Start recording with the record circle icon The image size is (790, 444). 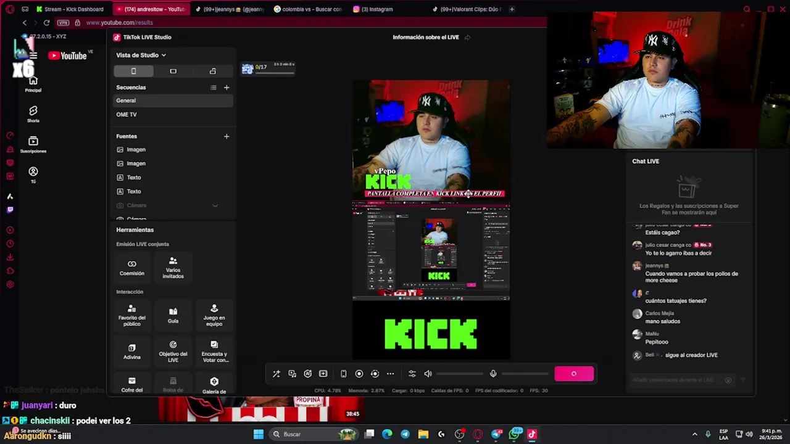(359, 374)
